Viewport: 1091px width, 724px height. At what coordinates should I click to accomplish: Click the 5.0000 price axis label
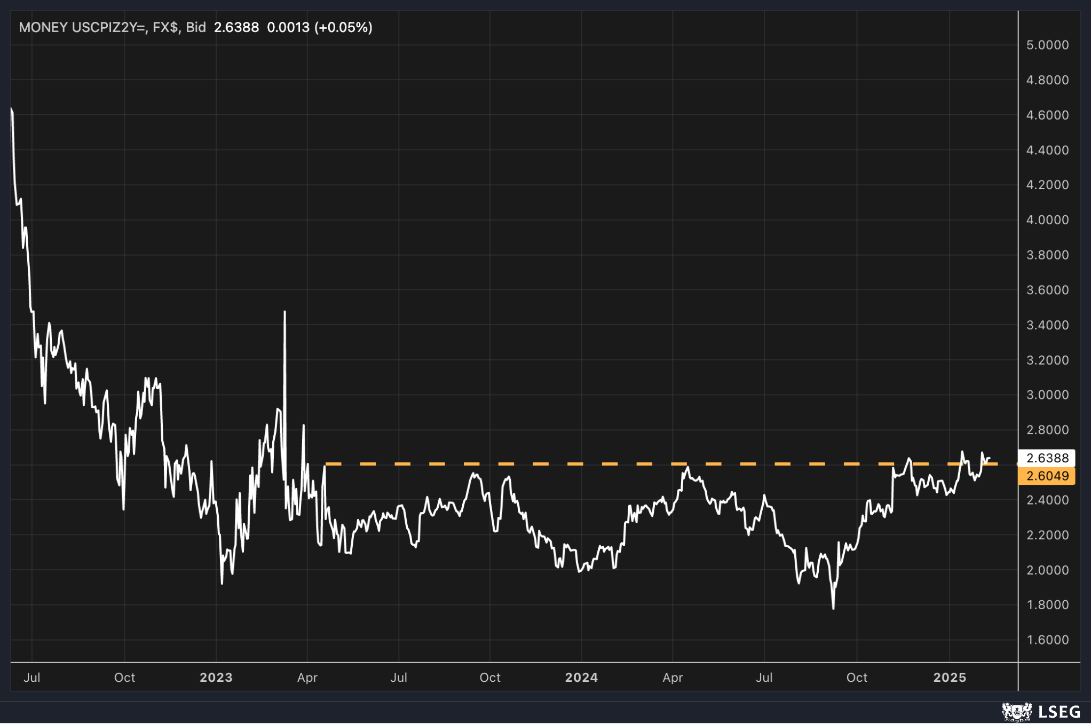1047,45
